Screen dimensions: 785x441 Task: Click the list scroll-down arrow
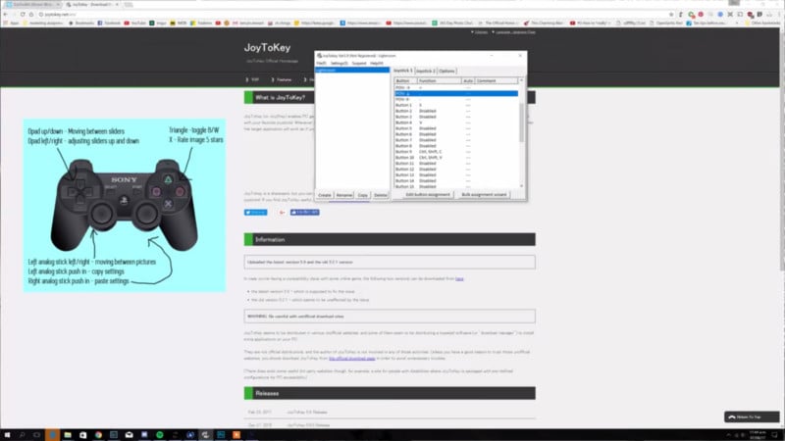tap(522, 186)
